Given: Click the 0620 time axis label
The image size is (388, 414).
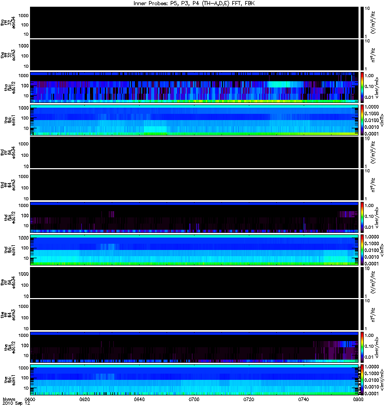Looking at the screenshot, I should click(x=84, y=400).
